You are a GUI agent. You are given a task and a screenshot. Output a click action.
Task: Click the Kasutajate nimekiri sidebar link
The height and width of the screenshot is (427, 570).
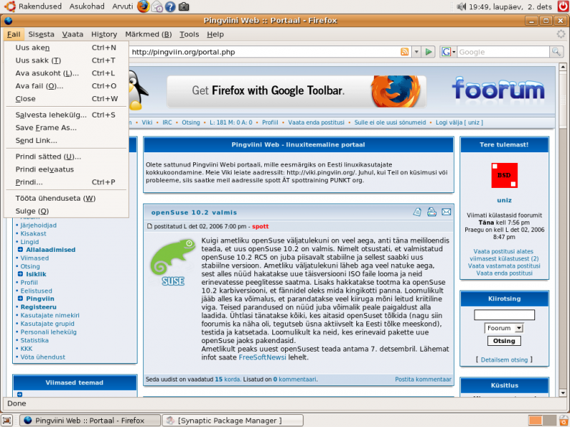(50, 315)
